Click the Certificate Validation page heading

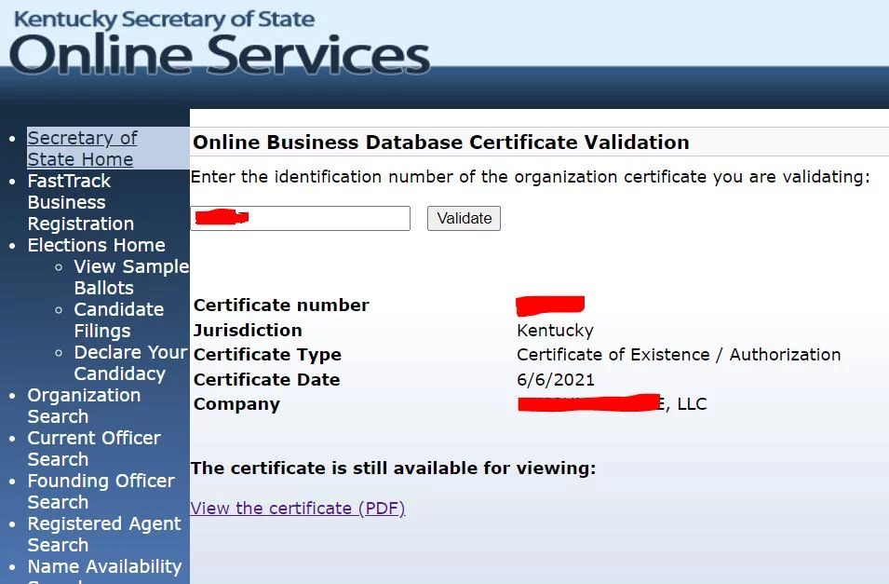440,143
